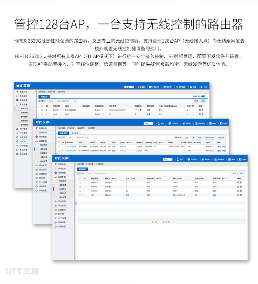Click 帮助 help icon in front window header
The width and height of the screenshot is (258, 284).
(229, 160)
